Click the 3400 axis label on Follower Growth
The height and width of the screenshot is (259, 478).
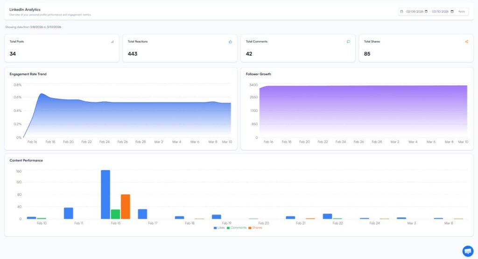[253, 85]
